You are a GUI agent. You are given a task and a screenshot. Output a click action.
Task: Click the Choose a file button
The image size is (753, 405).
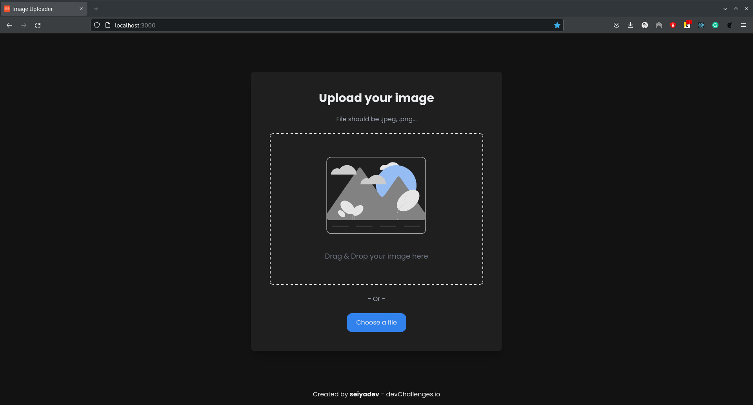(376, 323)
